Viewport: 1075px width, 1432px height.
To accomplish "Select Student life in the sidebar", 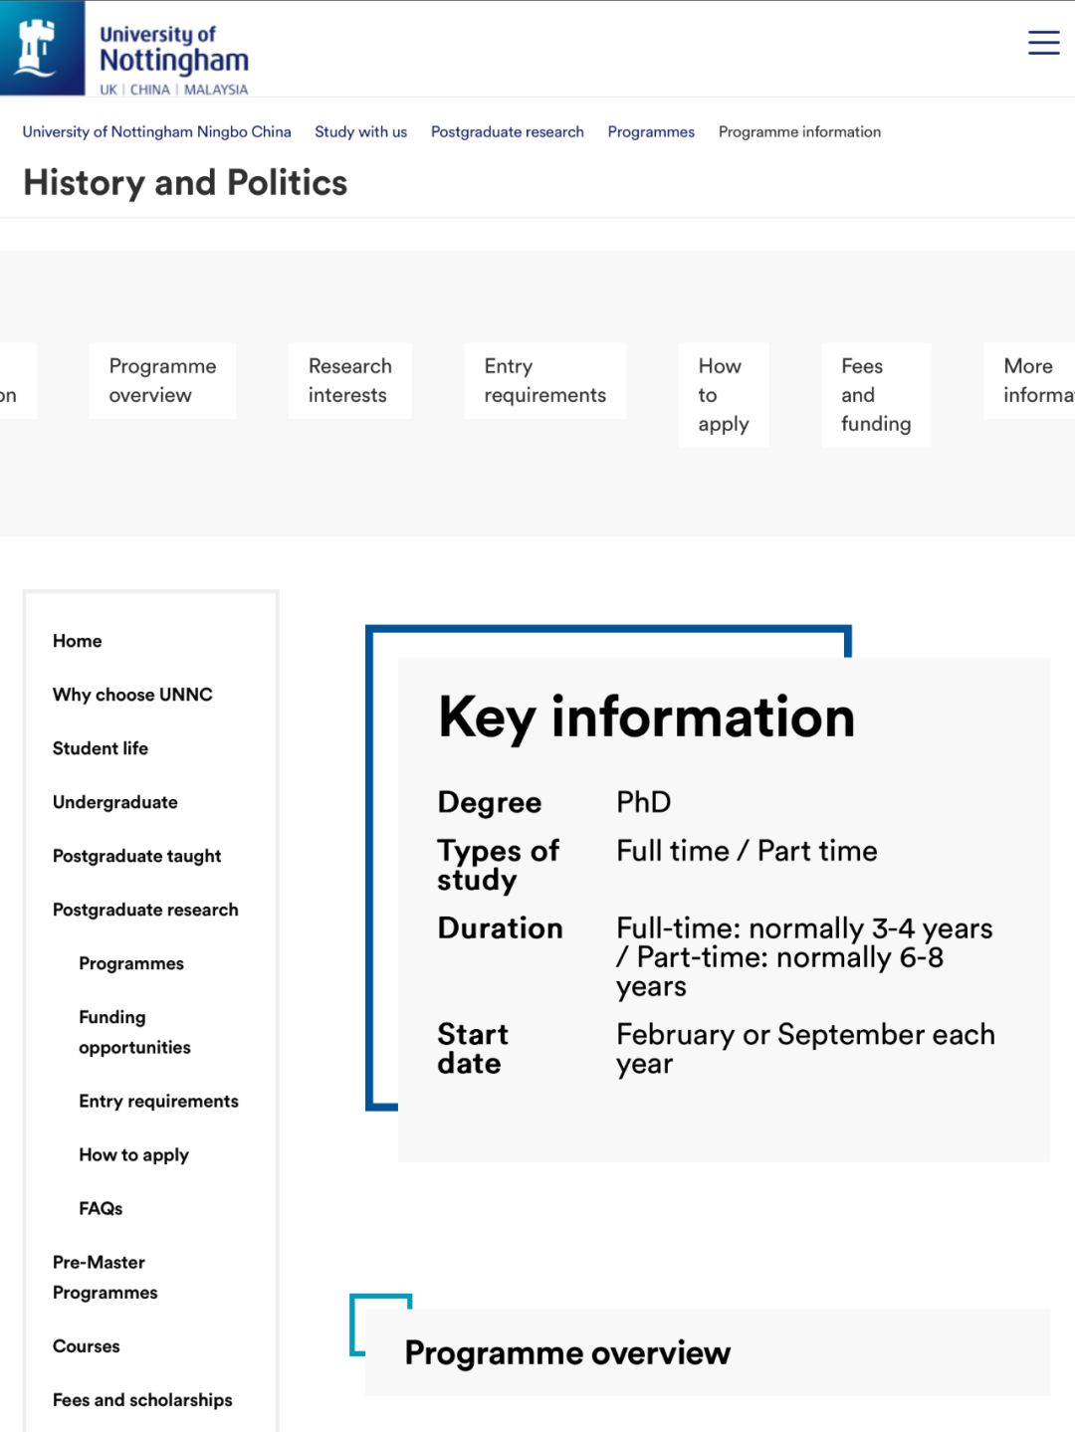I will pyautogui.click(x=101, y=748).
